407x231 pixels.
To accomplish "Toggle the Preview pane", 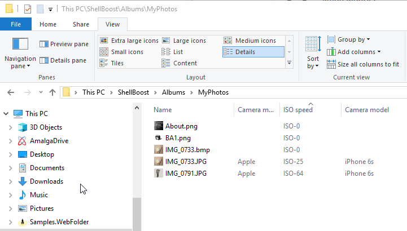I will (64, 44).
